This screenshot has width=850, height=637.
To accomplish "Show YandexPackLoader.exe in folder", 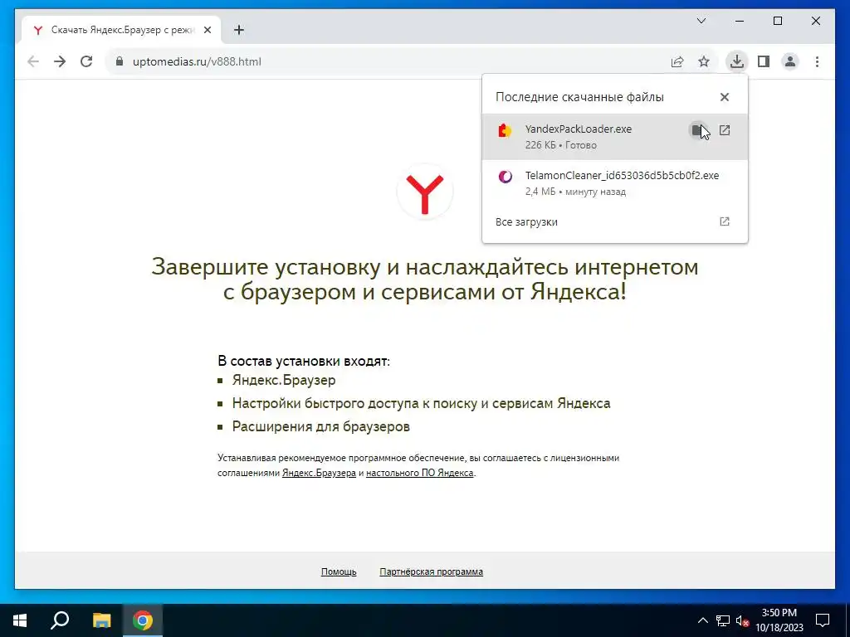I will [697, 130].
